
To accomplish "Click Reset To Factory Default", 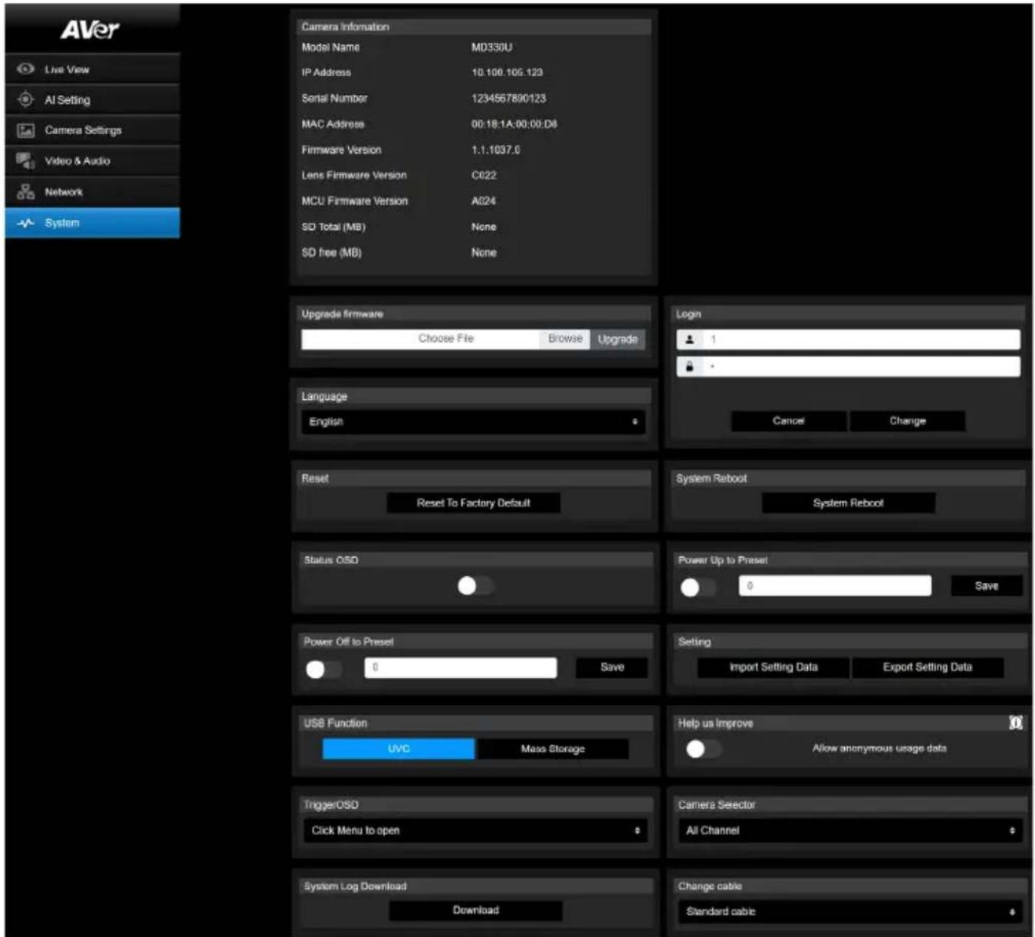I will pyautogui.click(x=474, y=503).
